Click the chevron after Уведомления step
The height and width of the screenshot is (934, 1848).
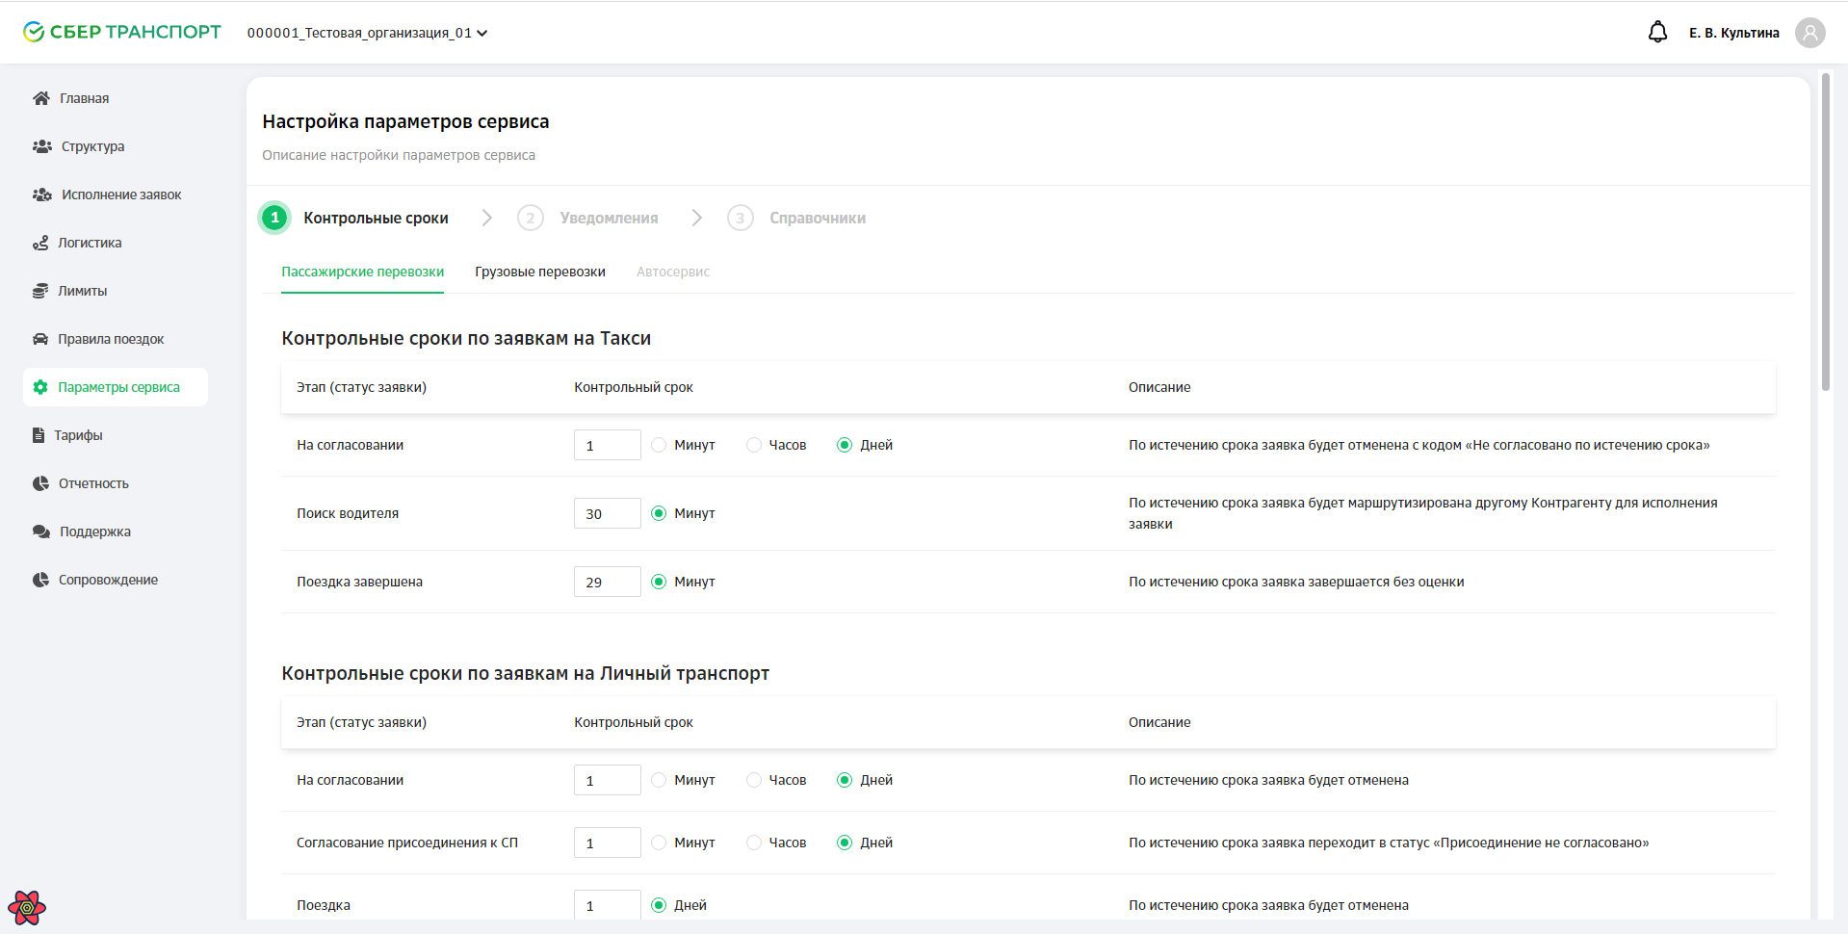point(697,218)
